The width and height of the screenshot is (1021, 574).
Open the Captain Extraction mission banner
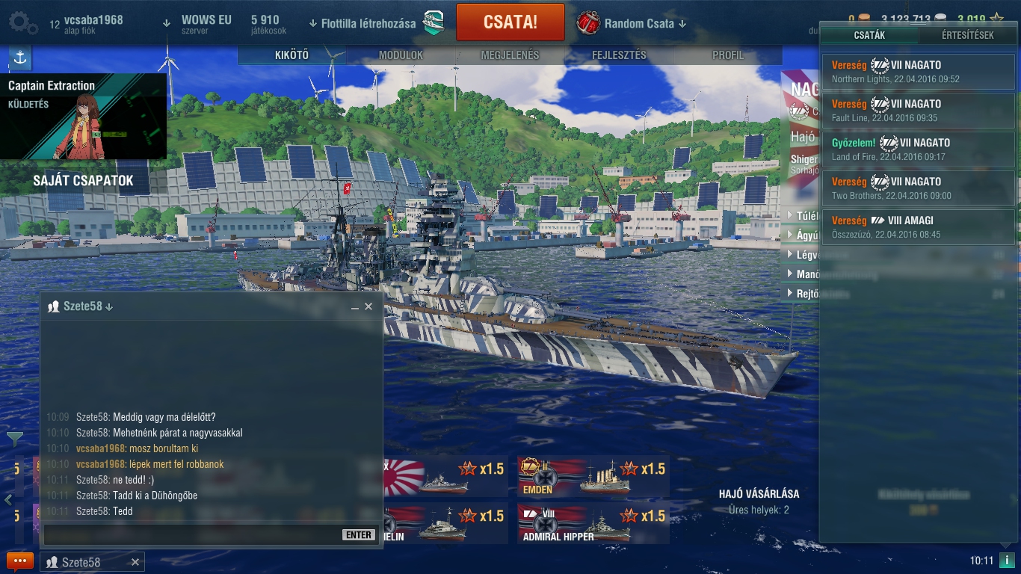coord(83,116)
